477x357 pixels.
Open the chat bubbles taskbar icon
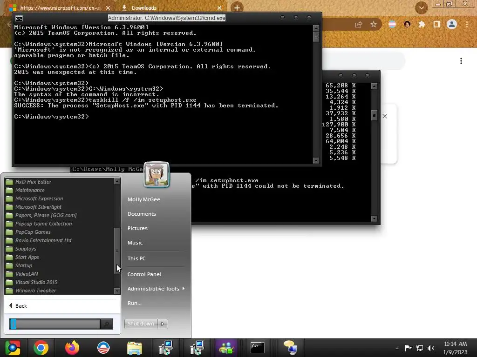click(291, 348)
